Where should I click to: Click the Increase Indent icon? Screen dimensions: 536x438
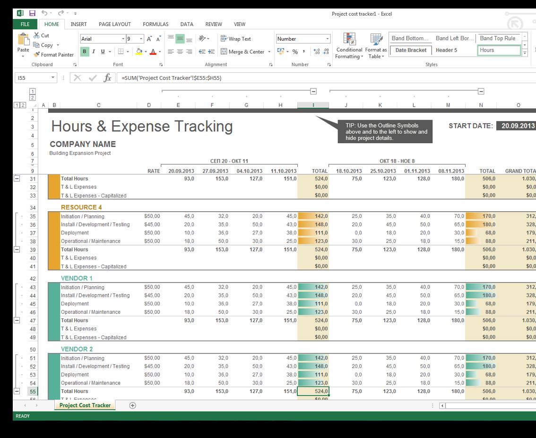pos(211,52)
